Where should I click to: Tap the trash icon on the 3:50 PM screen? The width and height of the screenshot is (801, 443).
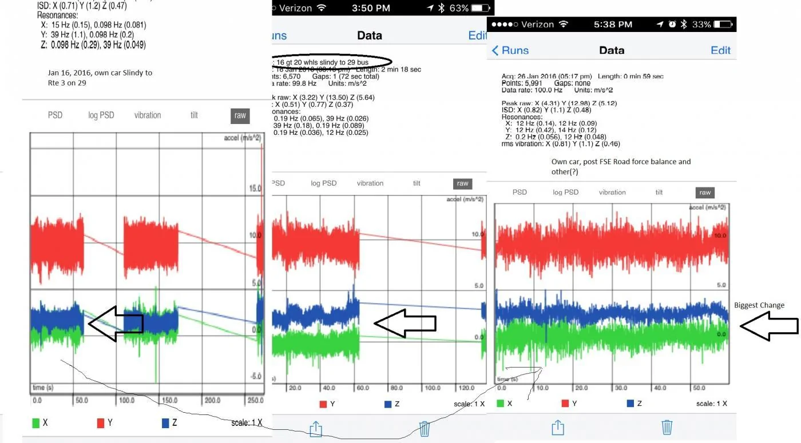pos(424,429)
